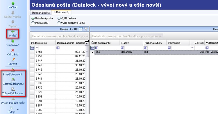Clear the documents grid's filter with the filter-row editor icon
This screenshot has height=114, width=218.
tap(92, 48)
